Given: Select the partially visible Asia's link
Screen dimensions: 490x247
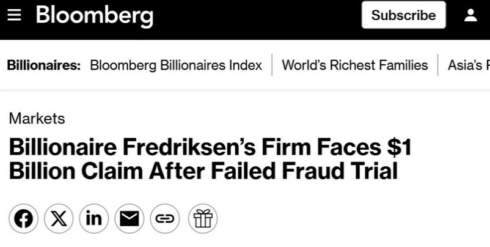Looking at the screenshot, I should pyautogui.click(x=468, y=65).
